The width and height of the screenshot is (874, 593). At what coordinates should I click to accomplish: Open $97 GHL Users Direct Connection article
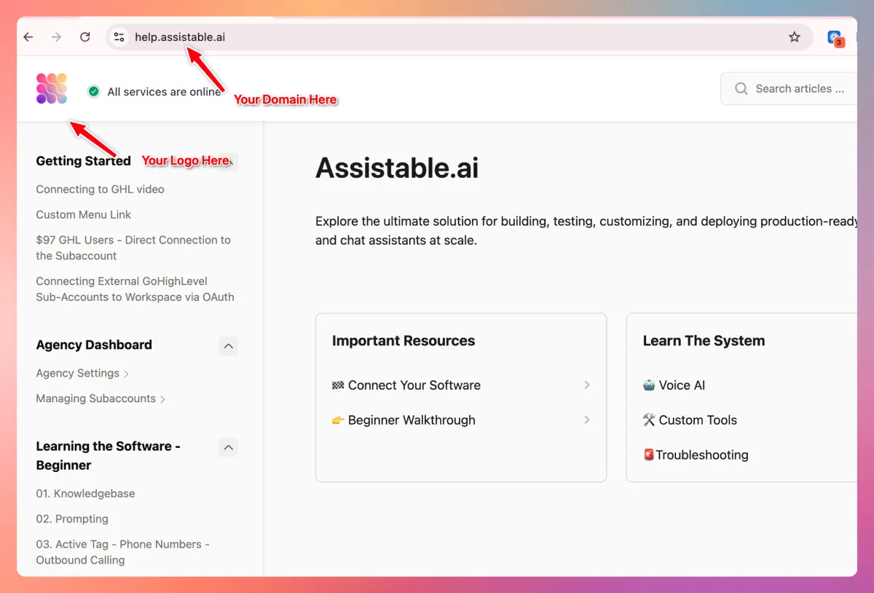(133, 248)
